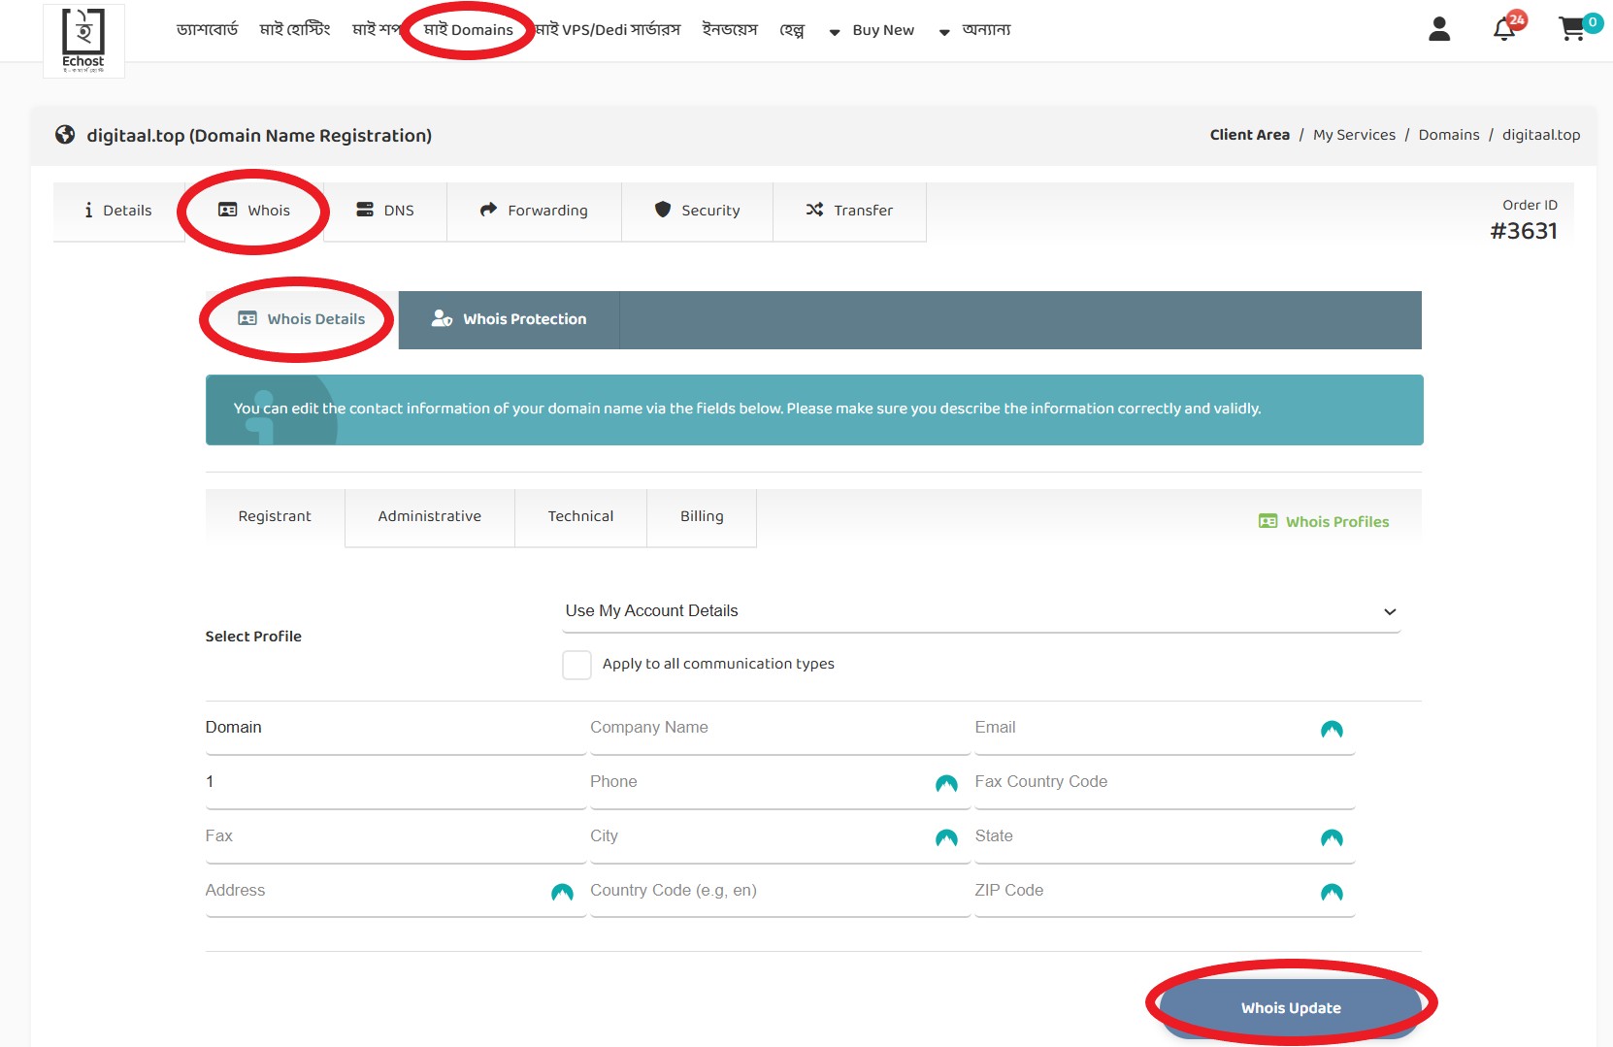
Task: Focus the City input field
Action: pos(780,836)
